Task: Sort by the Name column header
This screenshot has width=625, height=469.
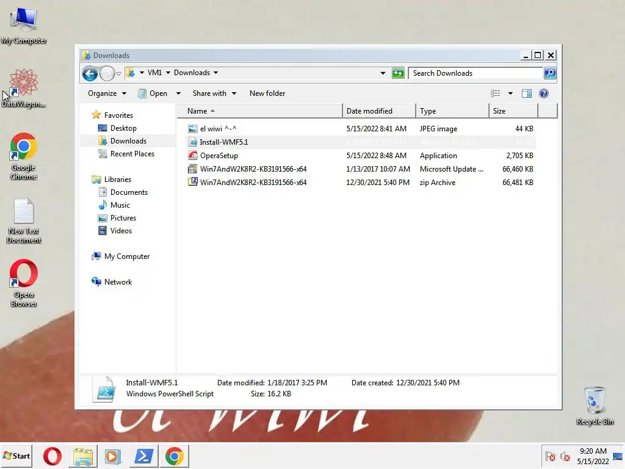Action: point(259,111)
